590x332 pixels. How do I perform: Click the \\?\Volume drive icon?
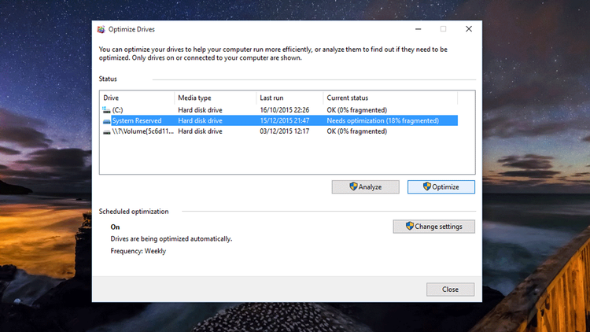107,131
